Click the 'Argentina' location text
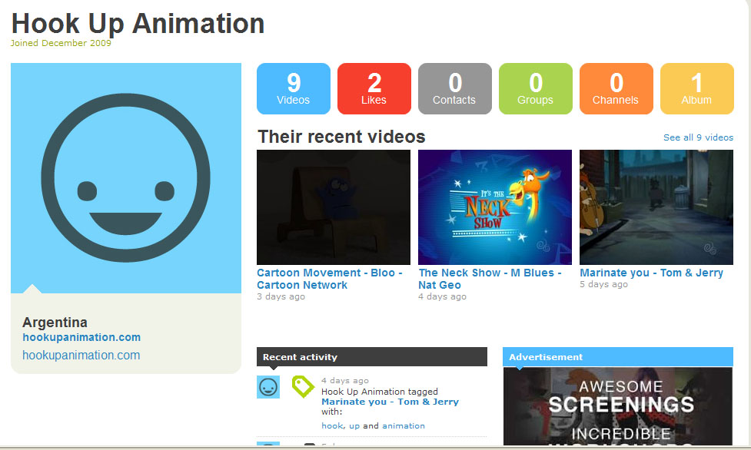Screen dimensions: 751x450 pos(55,323)
